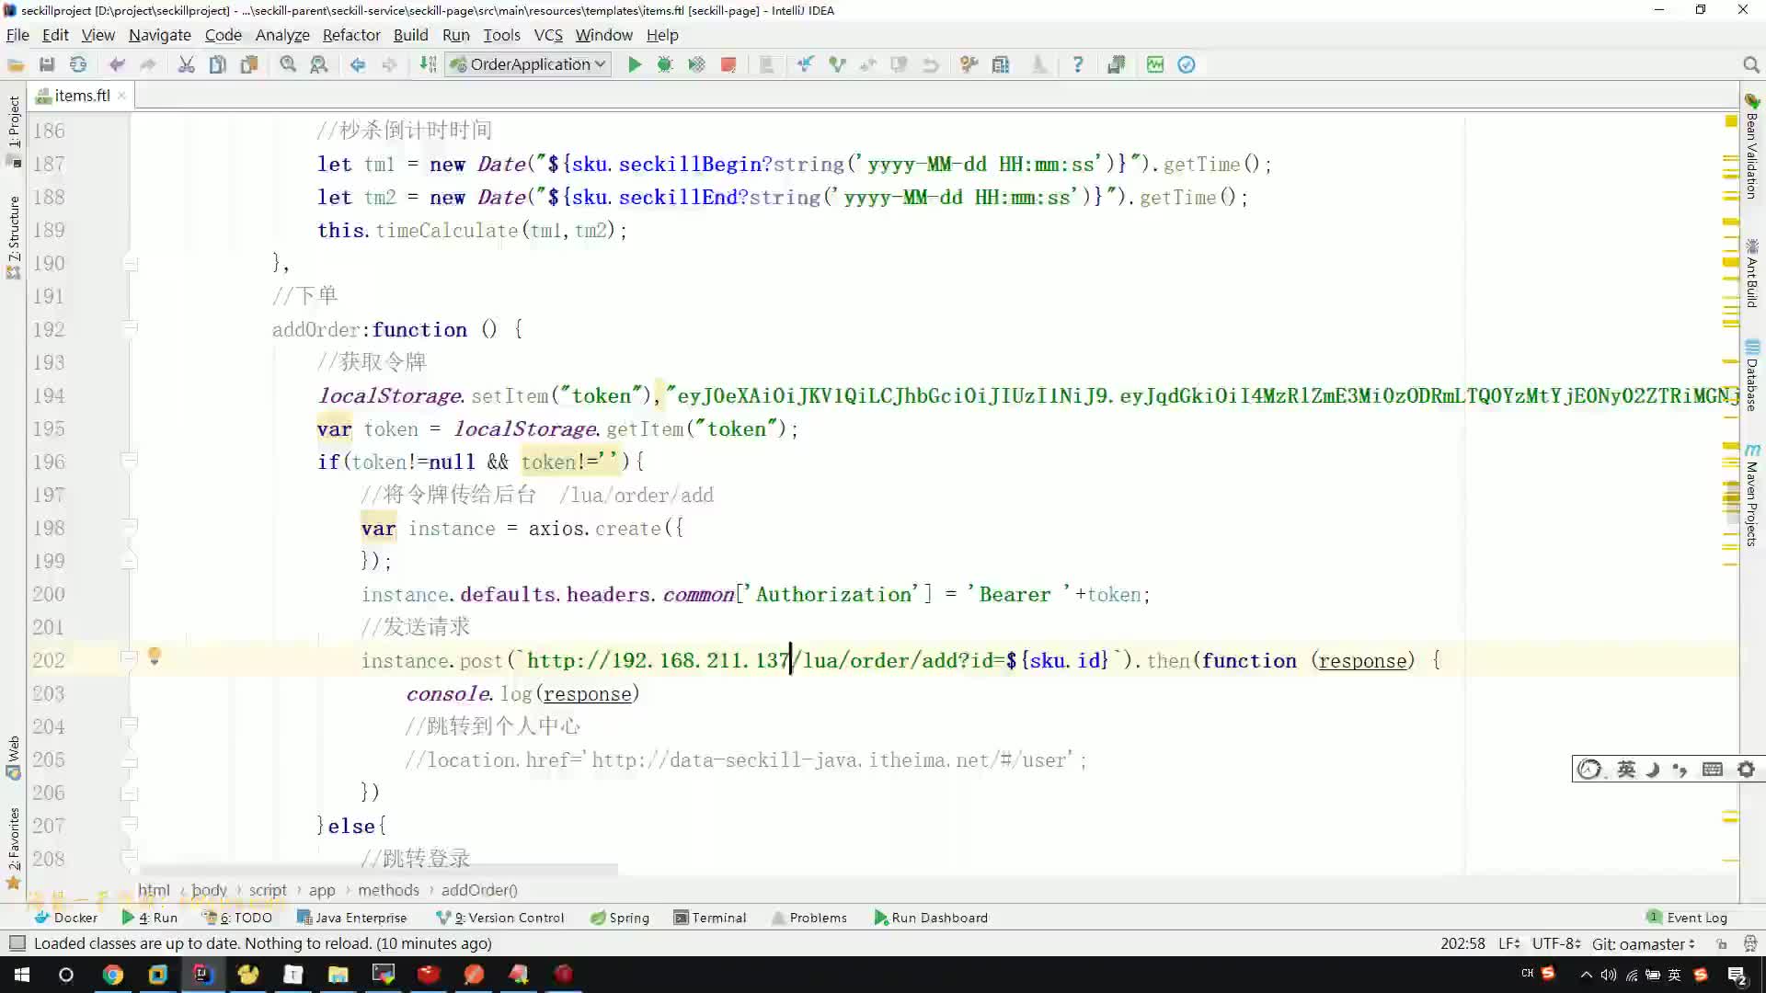Toggle fold marker at line 207 else

point(130,824)
